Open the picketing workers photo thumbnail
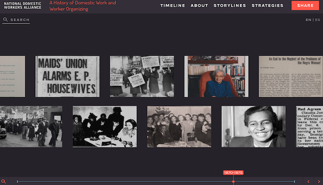Viewport: 323px width, 185px height. pyautogui.click(x=142, y=76)
